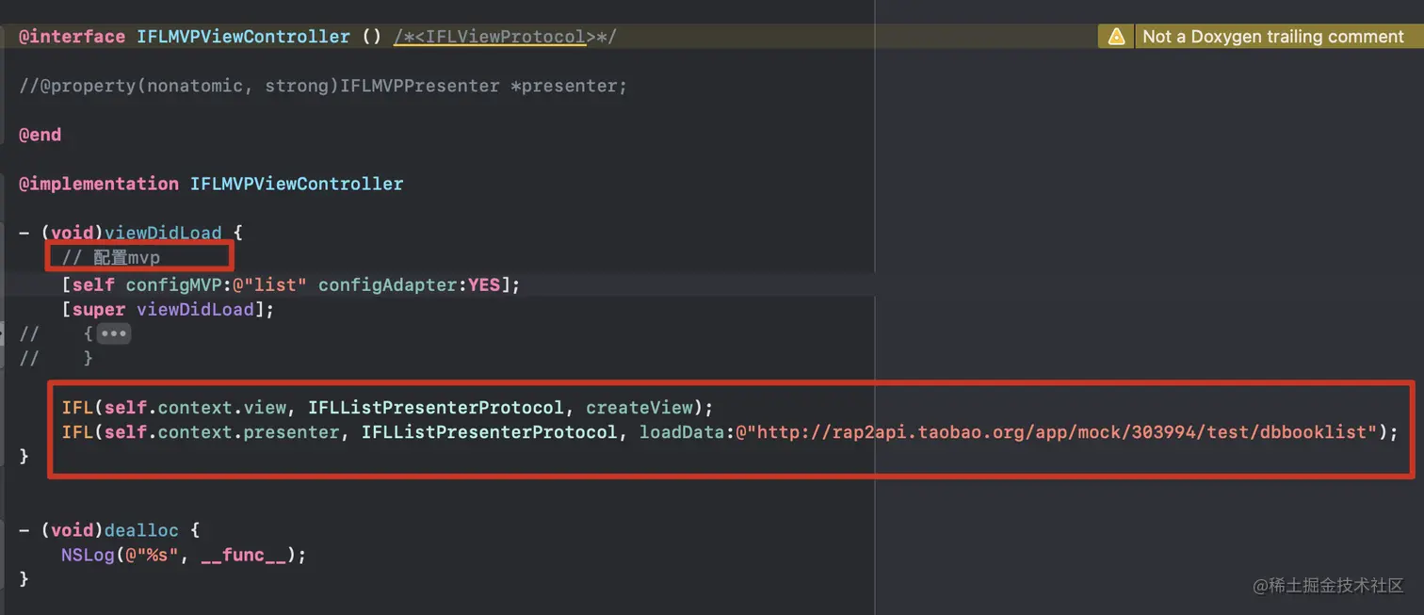
Task: Click the dealloc method name
Action: point(141,530)
